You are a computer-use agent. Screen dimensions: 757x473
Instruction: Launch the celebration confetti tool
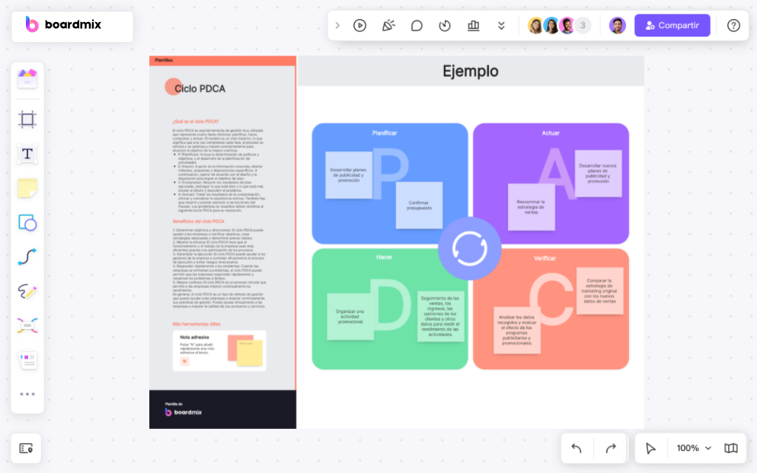click(388, 26)
